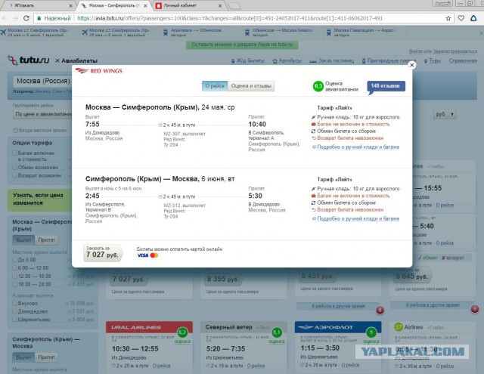
Task: Close the flight details popup
Action: click(411, 65)
